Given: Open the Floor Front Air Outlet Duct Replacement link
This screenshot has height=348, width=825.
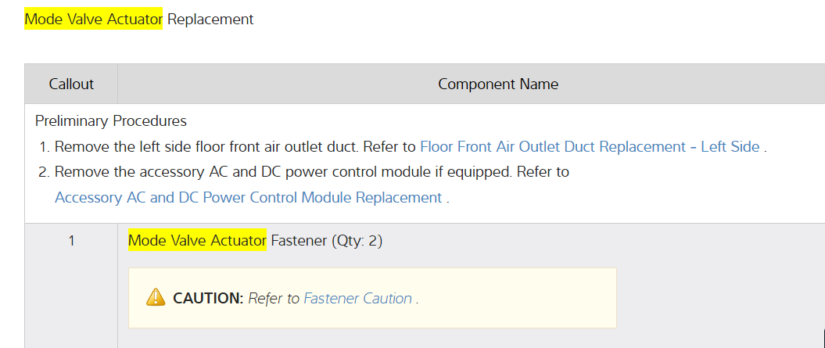Looking at the screenshot, I should click(x=589, y=147).
